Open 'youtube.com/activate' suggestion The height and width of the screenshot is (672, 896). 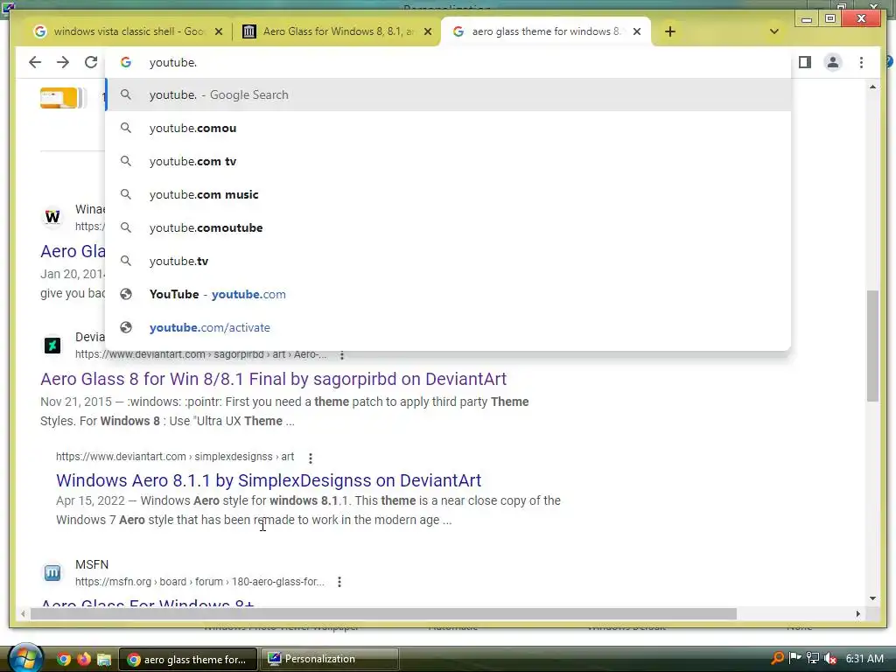(x=448, y=327)
